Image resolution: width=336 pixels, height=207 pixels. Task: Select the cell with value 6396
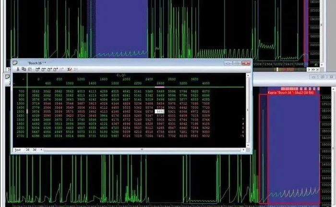pyautogui.click(x=36, y=136)
